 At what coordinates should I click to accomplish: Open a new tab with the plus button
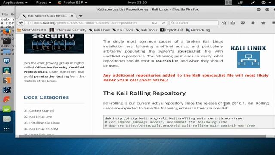click(x=81, y=16)
